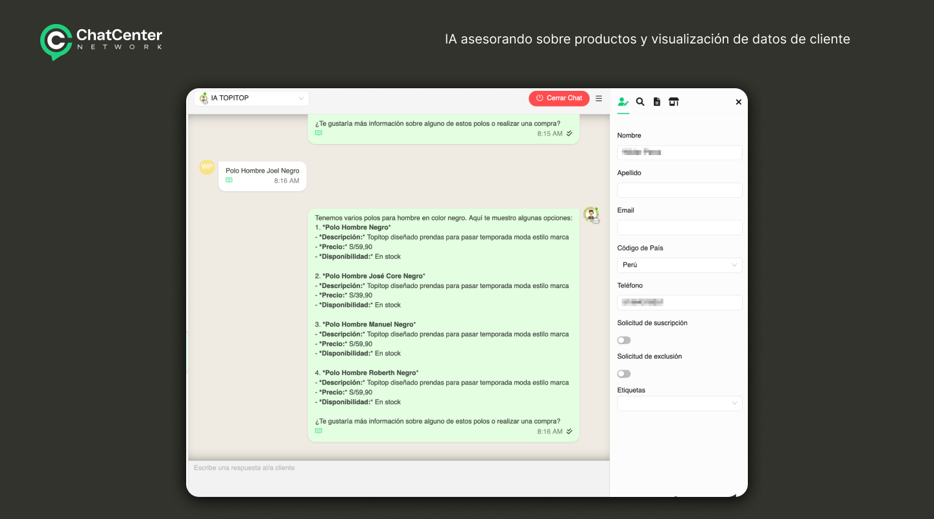Click the read checkmarks at 8:16 AM
The image size is (934, 519).
(x=569, y=431)
